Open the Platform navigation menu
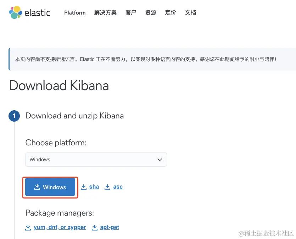 point(75,13)
